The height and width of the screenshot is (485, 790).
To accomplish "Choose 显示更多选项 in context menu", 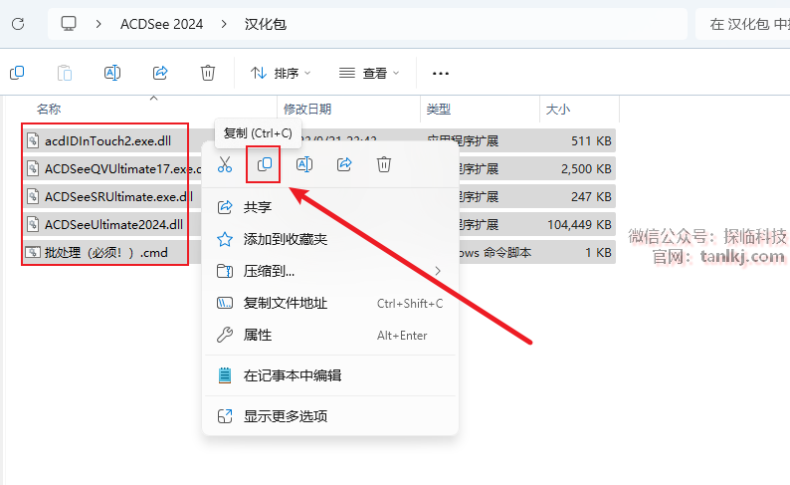I will 330,416.
